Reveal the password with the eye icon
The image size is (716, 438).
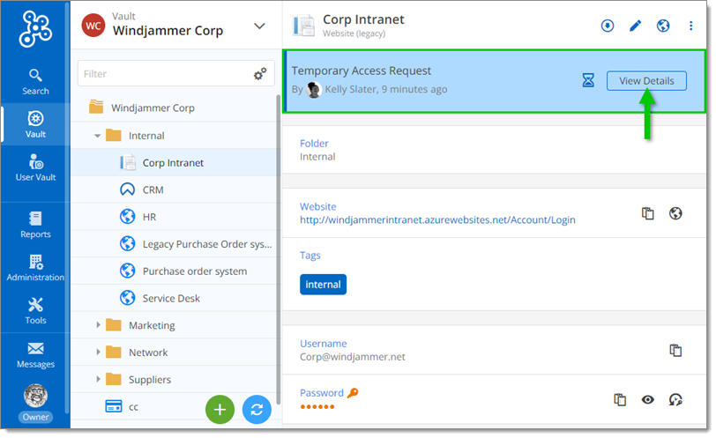coord(647,399)
